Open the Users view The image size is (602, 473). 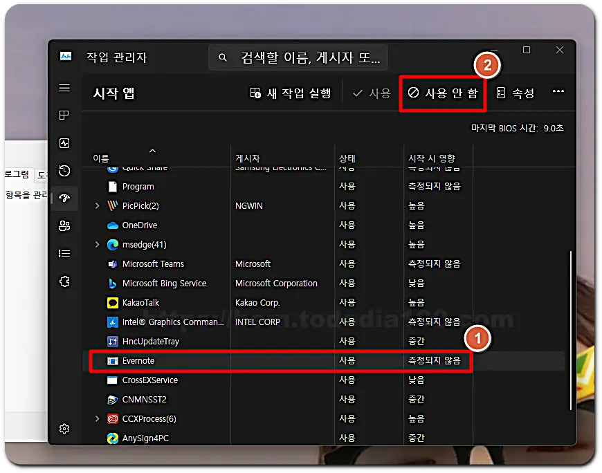point(64,226)
